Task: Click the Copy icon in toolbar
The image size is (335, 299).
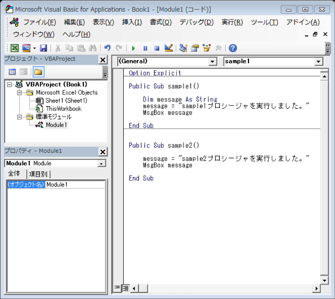Action: (69, 48)
